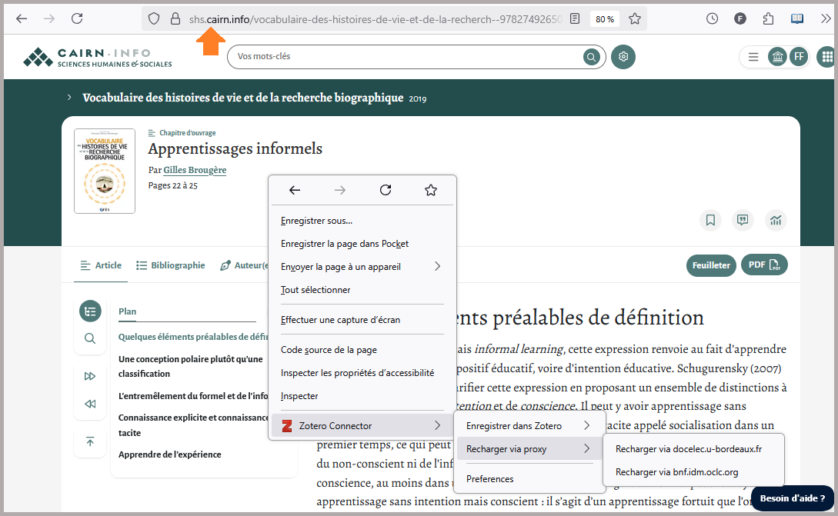Click the book cover thumbnail
The image size is (838, 516).
point(105,171)
